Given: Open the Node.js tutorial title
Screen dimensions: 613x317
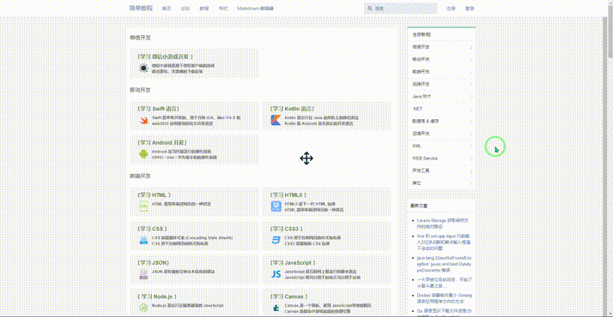Looking at the screenshot, I should [157, 296].
